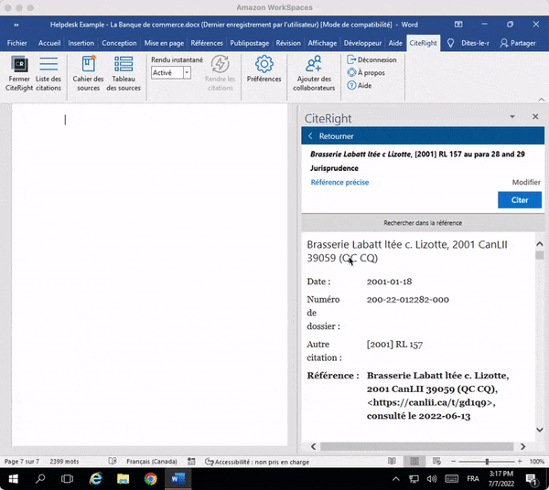The height and width of the screenshot is (490, 549).
Task: Close the CiteRight task pane
Action: click(x=535, y=116)
